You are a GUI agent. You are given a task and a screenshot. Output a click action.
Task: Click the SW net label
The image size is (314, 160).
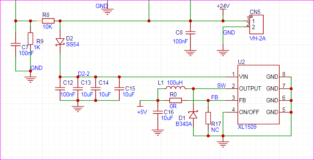point(221,85)
